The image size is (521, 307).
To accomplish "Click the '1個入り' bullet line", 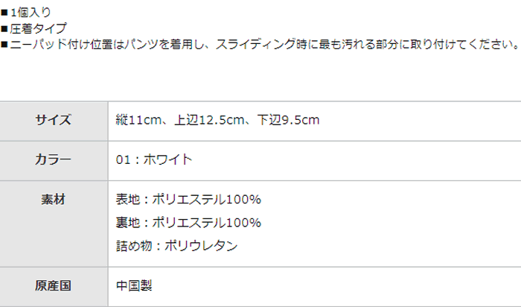I will (x=31, y=13).
